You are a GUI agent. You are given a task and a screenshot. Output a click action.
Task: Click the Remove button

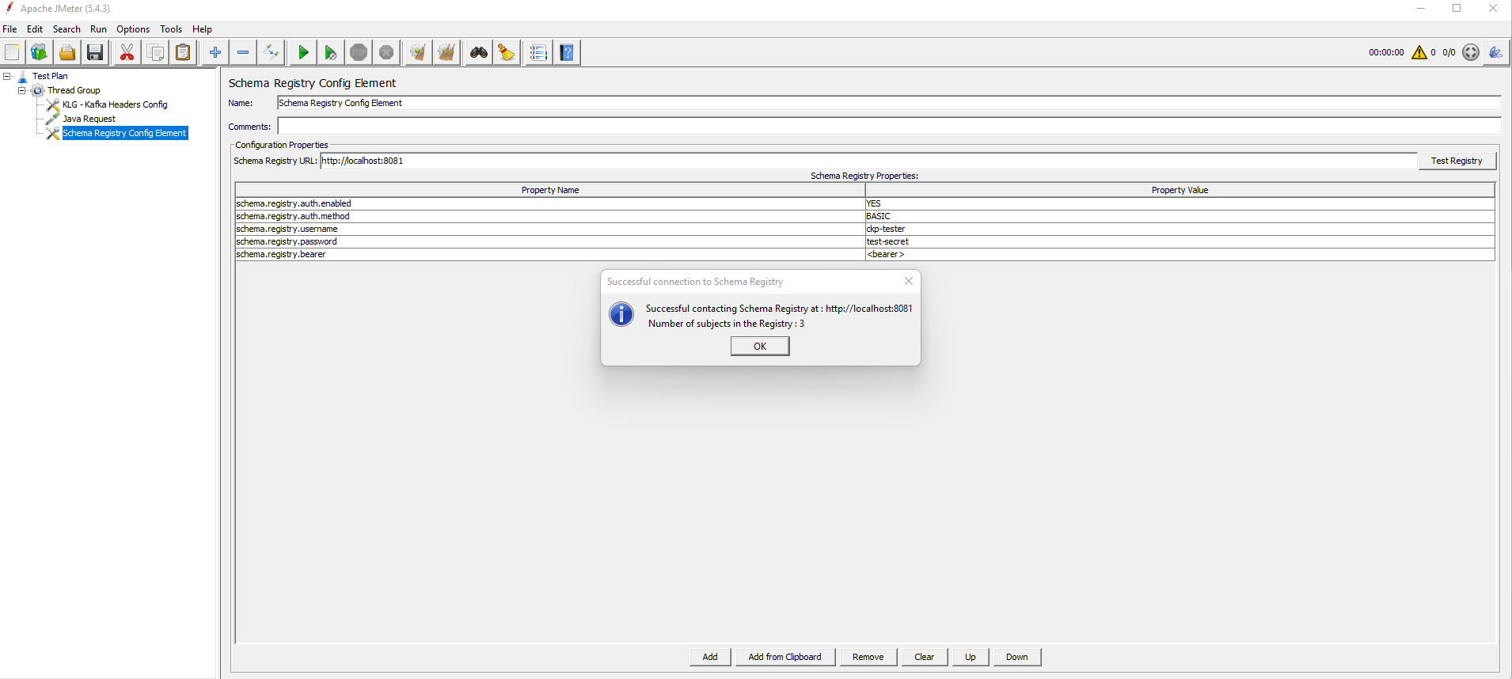[x=868, y=657]
